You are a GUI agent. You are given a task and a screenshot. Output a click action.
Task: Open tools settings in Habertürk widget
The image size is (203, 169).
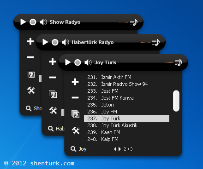click(53, 110)
